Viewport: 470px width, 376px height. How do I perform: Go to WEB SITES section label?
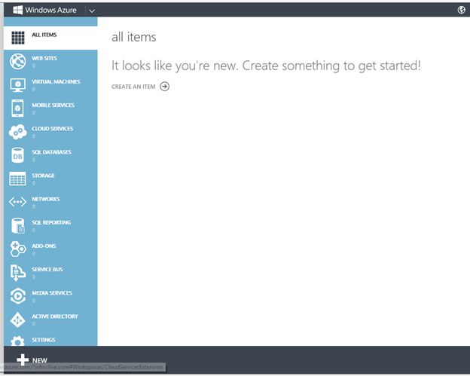pos(44,58)
